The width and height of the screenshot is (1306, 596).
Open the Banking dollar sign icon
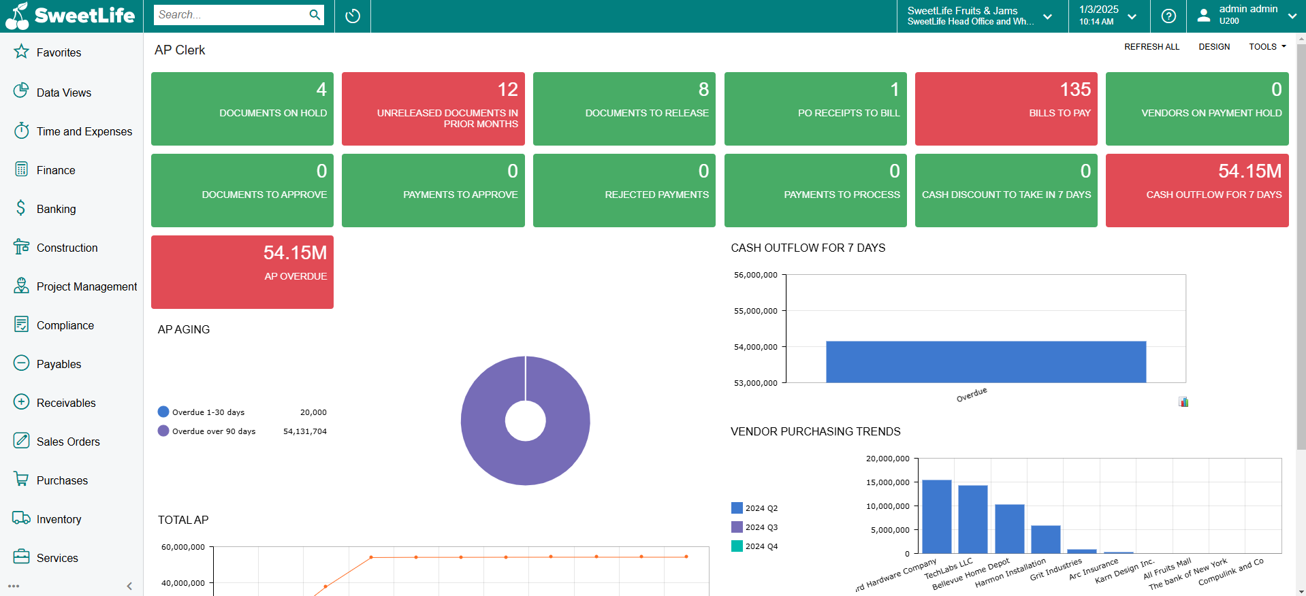click(22, 208)
